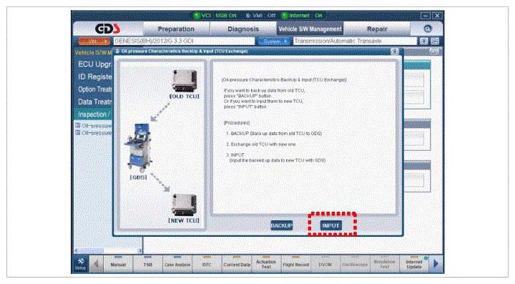The image size is (515, 284).
Task: Click the dialog title bar icon button
Action: point(394,52)
